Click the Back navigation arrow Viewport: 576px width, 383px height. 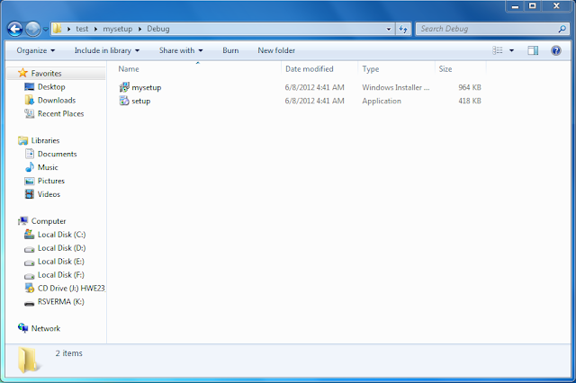tap(15, 29)
